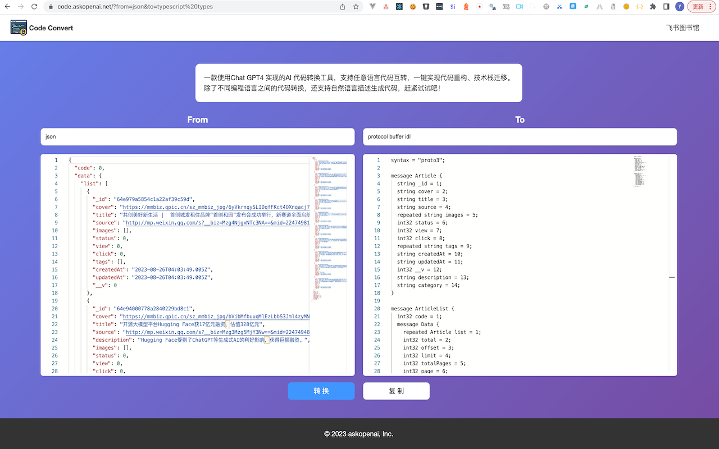Click the green flag extension icon
Screen dimensions: 719x449
click(x=586, y=7)
